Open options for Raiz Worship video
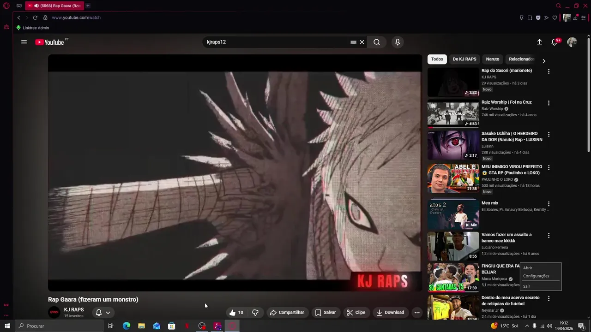The width and height of the screenshot is (591, 332). click(549, 103)
